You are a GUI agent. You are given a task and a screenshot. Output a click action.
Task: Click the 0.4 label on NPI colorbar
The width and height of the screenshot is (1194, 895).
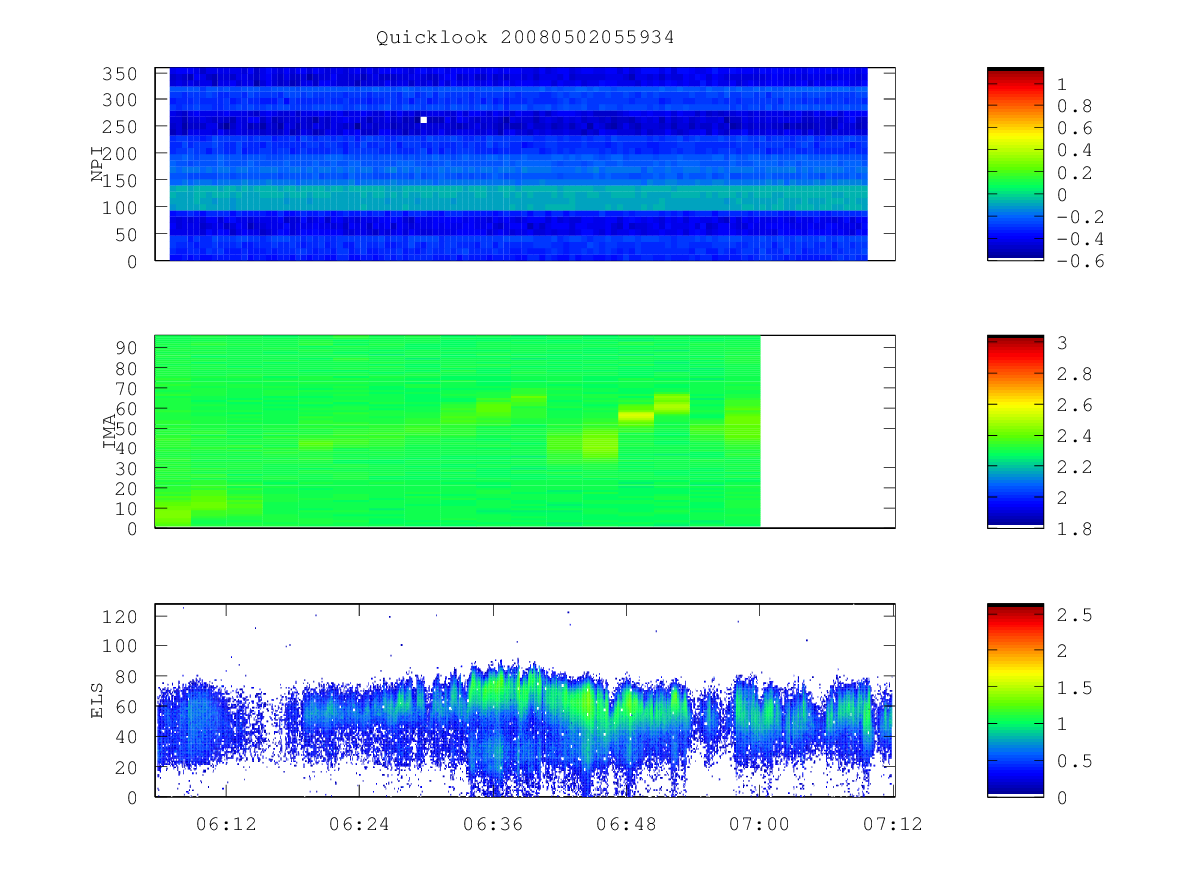[x=1074, y=150]
